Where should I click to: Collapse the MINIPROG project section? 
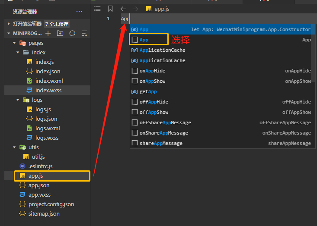[x=9, y=33]
